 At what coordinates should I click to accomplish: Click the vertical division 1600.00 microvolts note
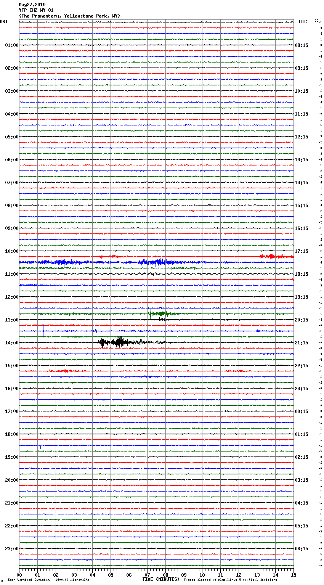pos(48,580)
